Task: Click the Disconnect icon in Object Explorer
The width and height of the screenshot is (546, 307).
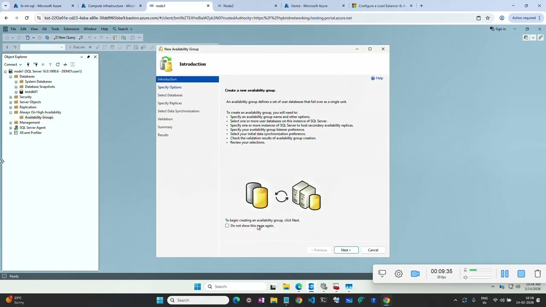Action: coord(35,64)
